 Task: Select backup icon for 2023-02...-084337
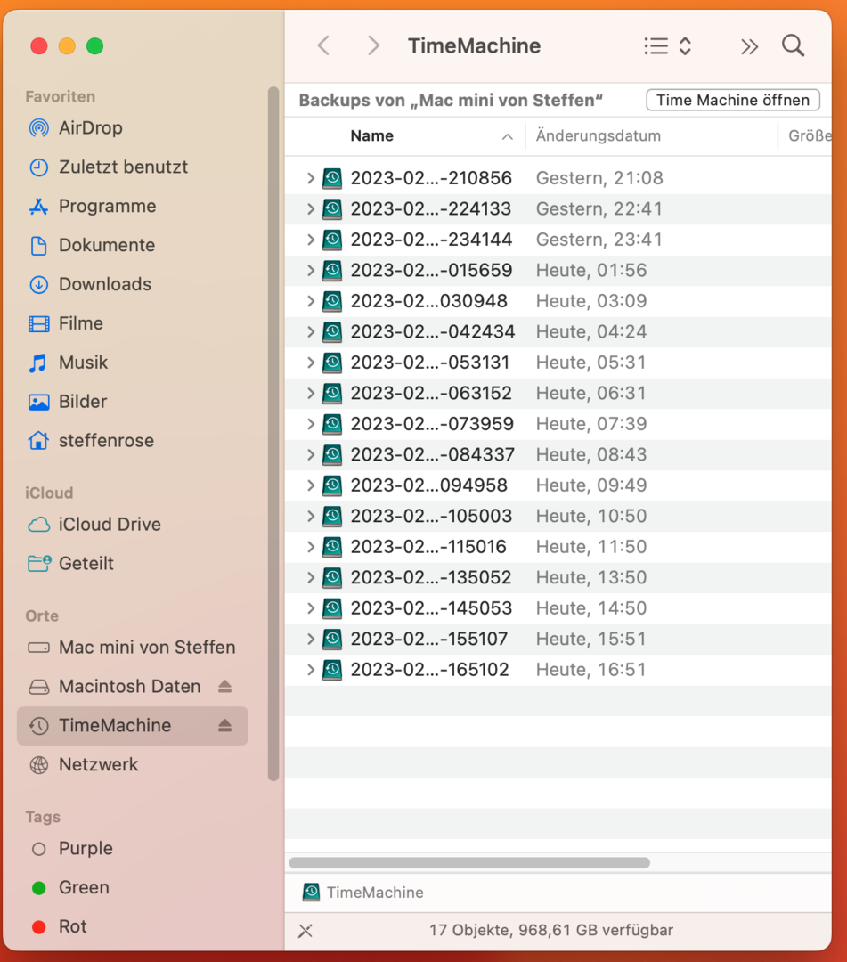[x=332, y=454]
